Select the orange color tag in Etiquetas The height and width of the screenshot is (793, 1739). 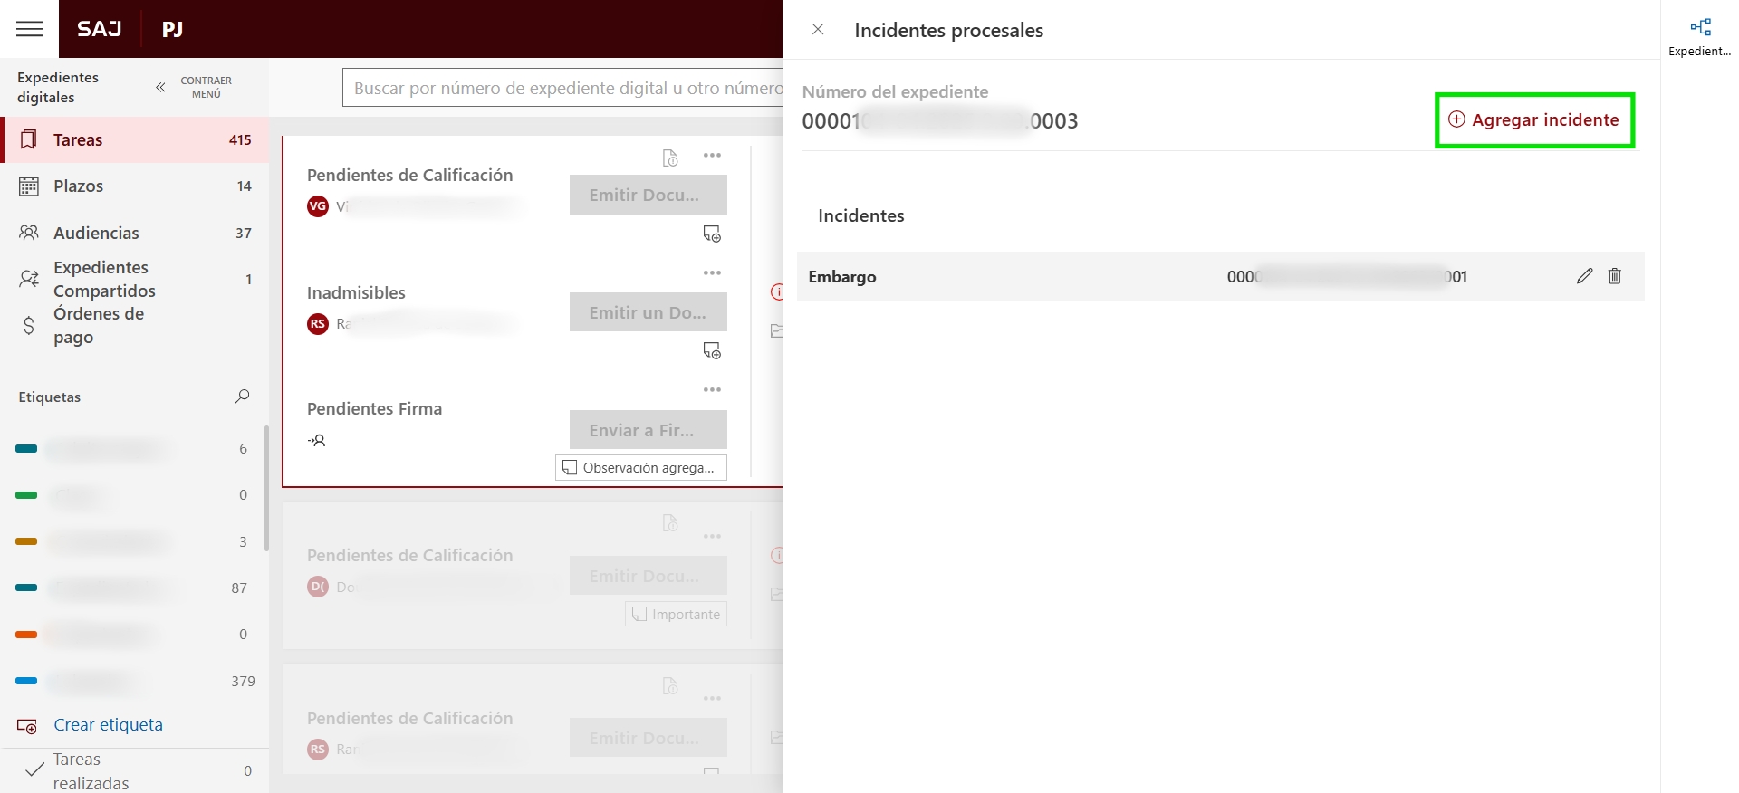(x=91, y=635)
